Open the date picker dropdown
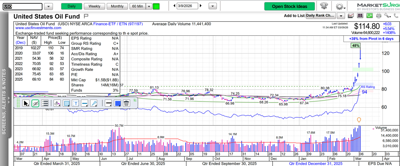Image resolution: width=400 pixels, height=166 pixels. (x=213, y=6)
